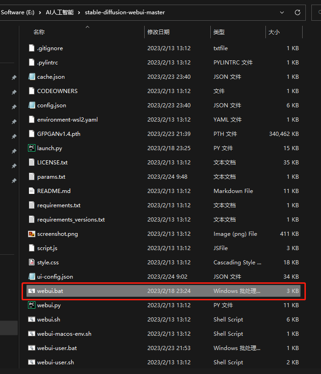The height and width of the screenshot is (374, 321).
Task: Expand the chevron after Software (E:)
Action: [x=40, y=12]
